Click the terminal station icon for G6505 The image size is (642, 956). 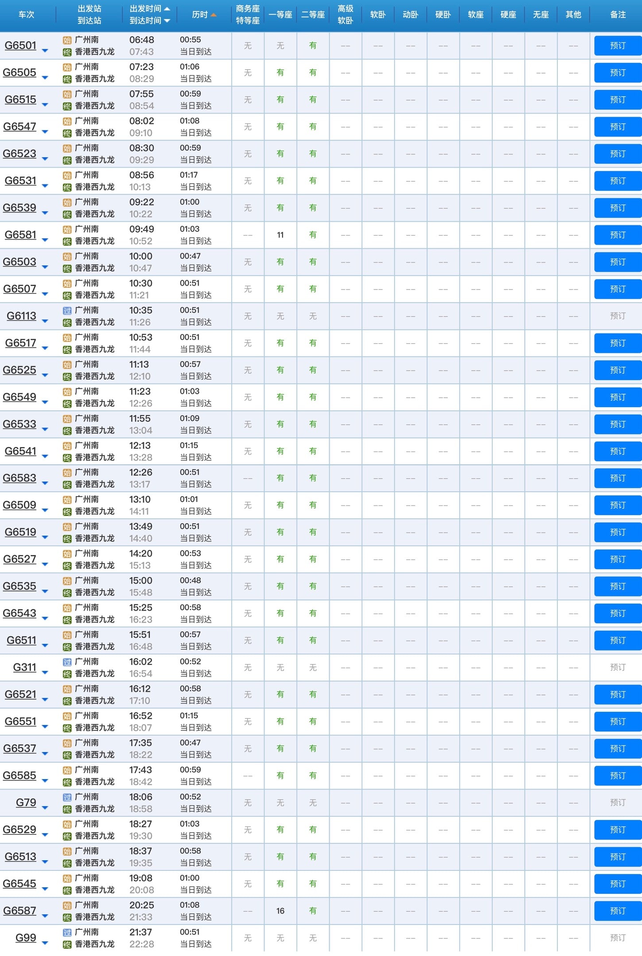coord(67,79)
